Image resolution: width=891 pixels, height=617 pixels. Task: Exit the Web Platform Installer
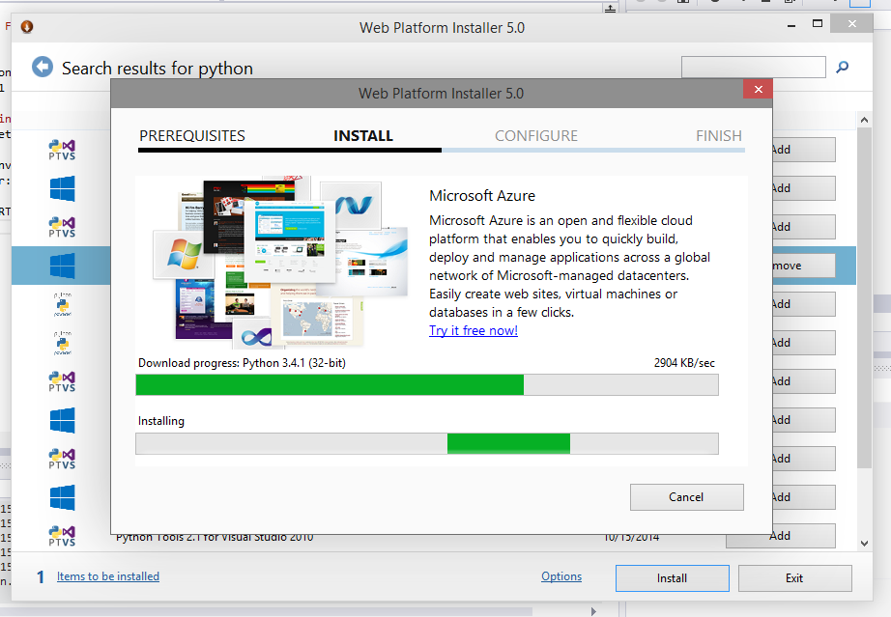(794, 577)
